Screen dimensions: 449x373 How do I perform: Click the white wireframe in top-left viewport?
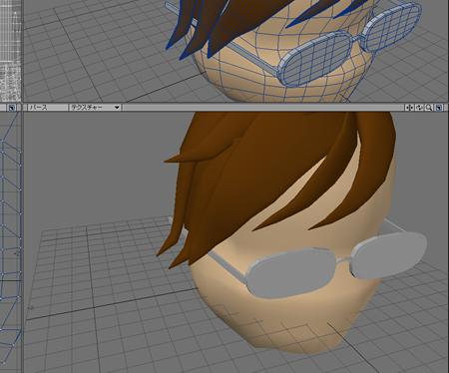[11, 50]
